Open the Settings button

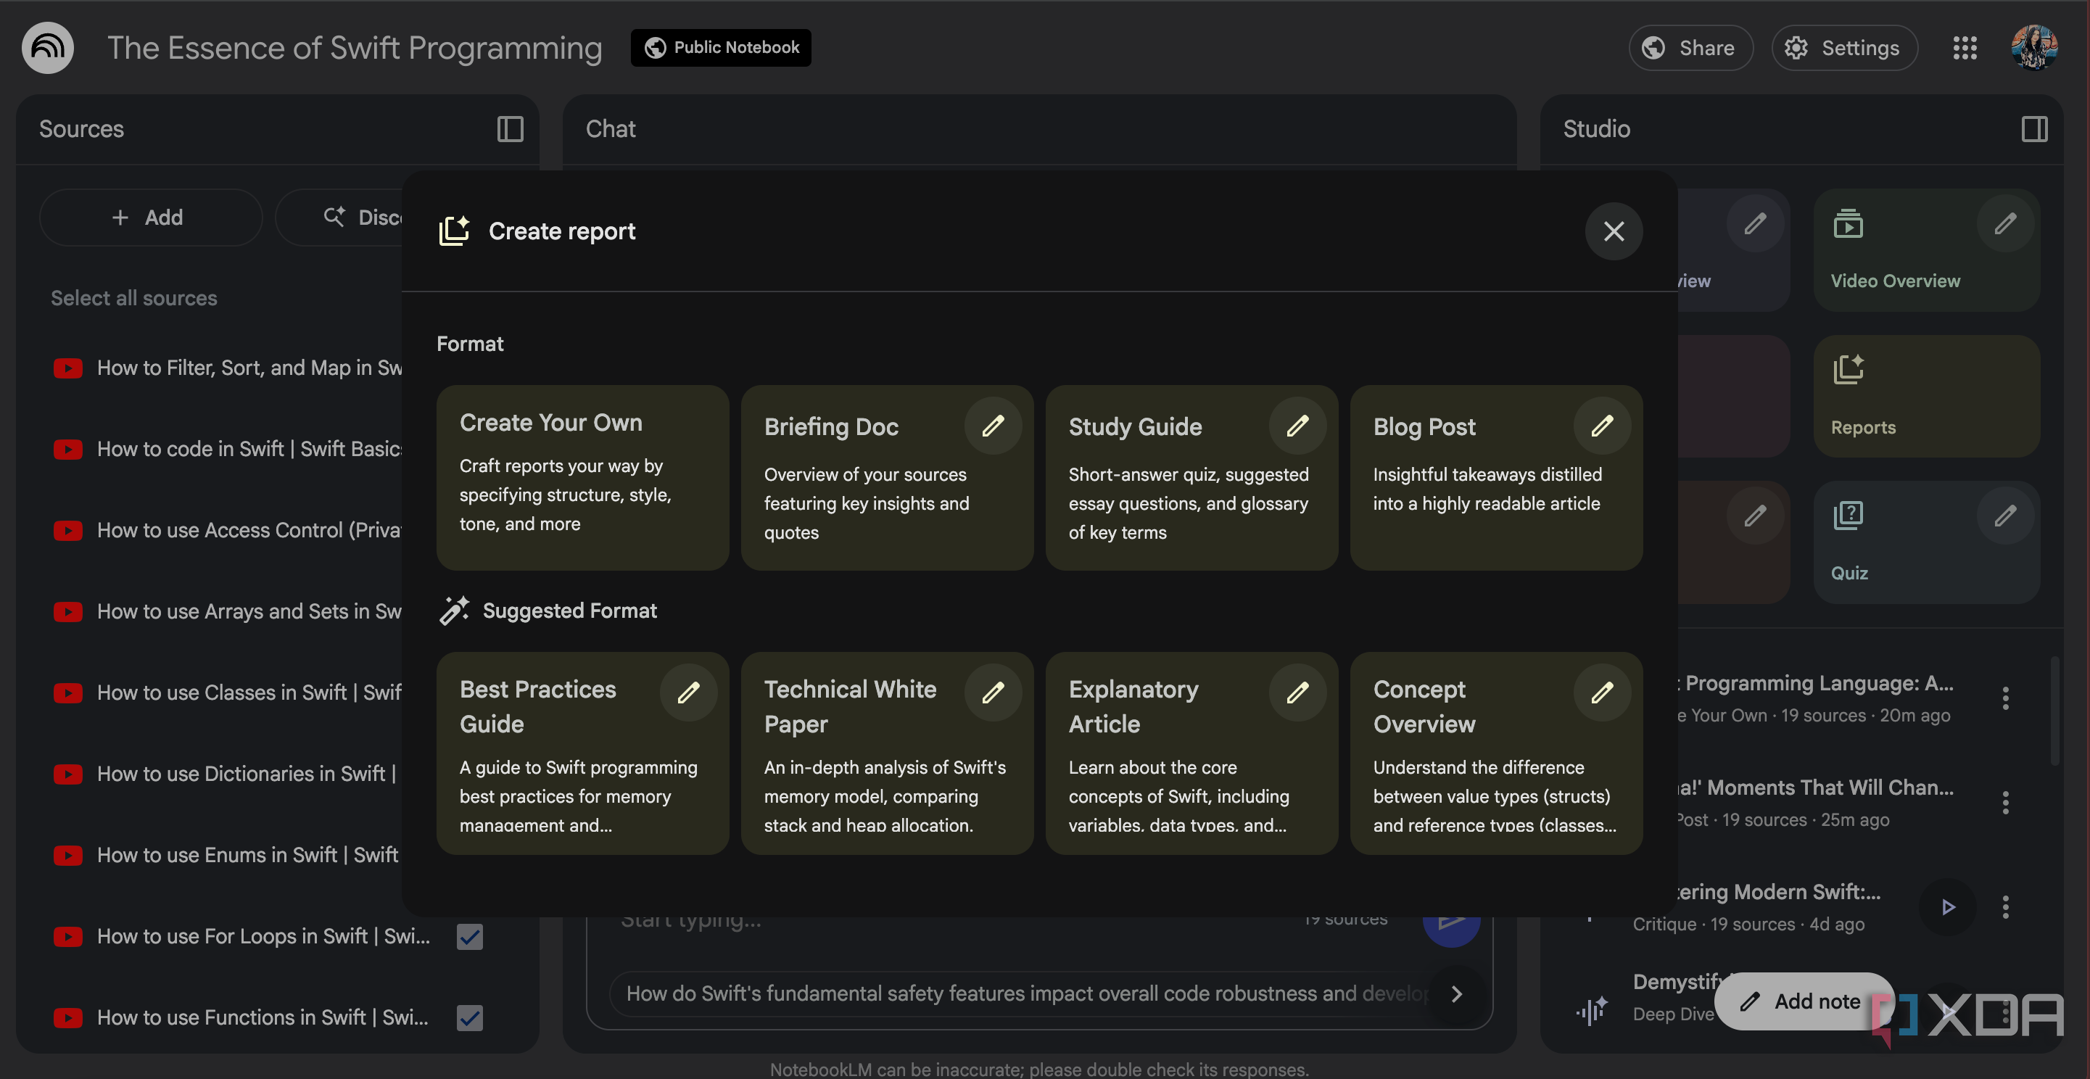(x=1843, y=48)
